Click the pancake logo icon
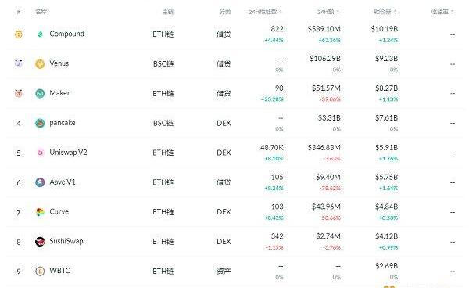Image resolution: width=469 pixels, height=288 pixels. [40, 123]
